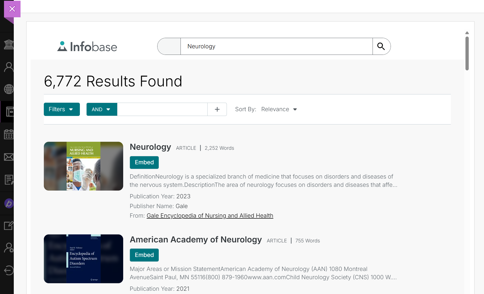Open Gale Encyclopedia of Nursing and Allied Health link
484x294 pixels.
pos(210,216)
